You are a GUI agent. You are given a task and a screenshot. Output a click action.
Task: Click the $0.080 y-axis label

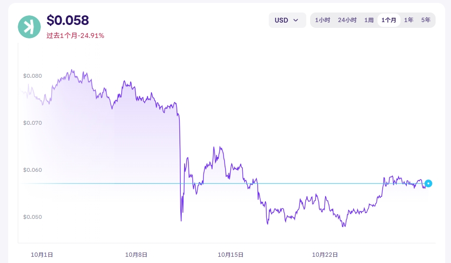coord(33,76)
